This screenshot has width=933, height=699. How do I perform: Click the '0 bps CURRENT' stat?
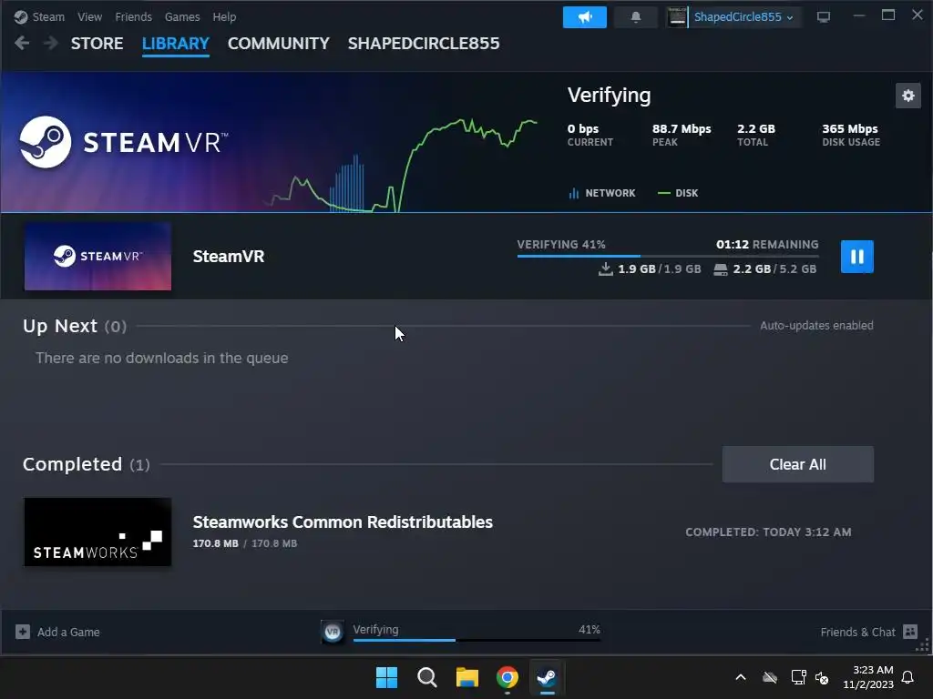click(590, 135)
